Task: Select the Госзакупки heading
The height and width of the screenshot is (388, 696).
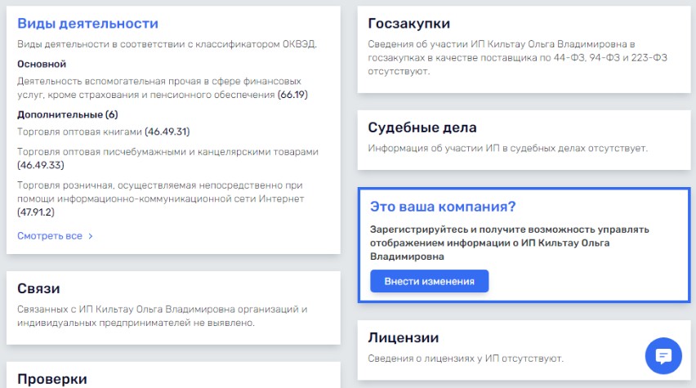Action: [x=408, y=24]
